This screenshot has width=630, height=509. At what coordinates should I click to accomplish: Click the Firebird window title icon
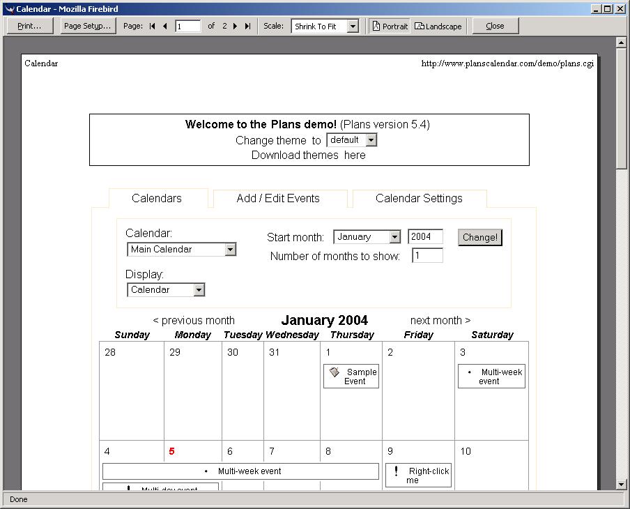pos(10,9)
